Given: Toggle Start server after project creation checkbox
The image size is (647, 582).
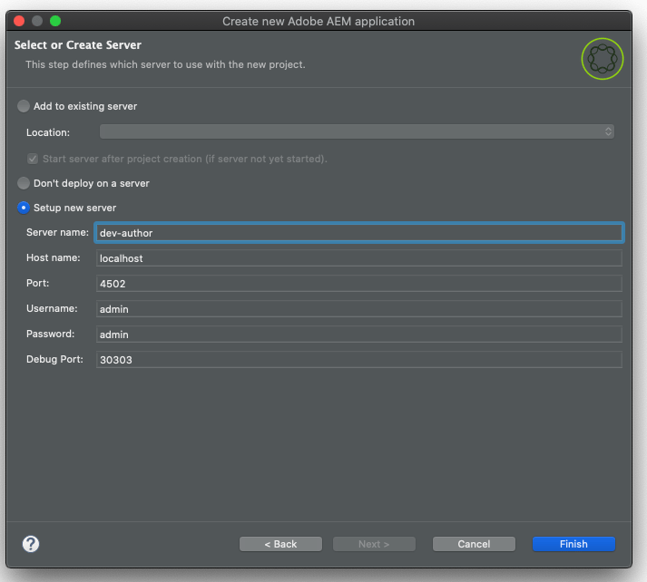Looking at the screenshot, I should (33, 159).
